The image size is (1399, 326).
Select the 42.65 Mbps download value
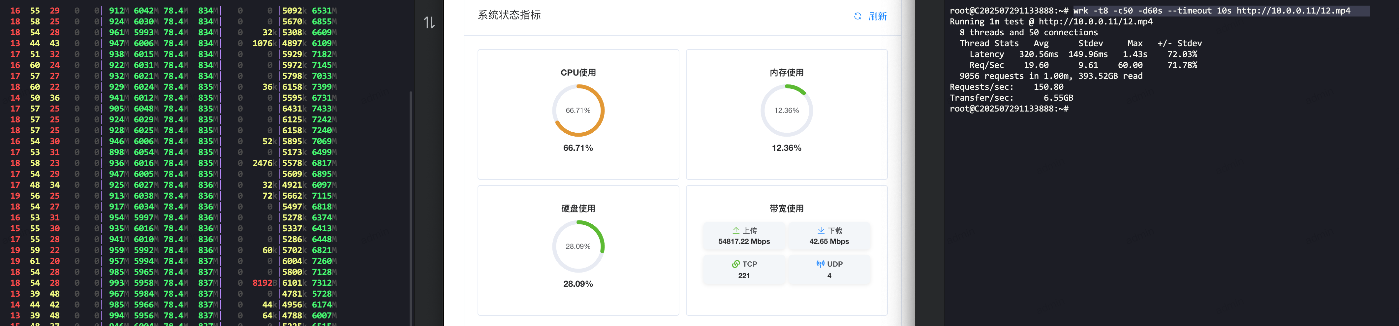pos(829,241)
